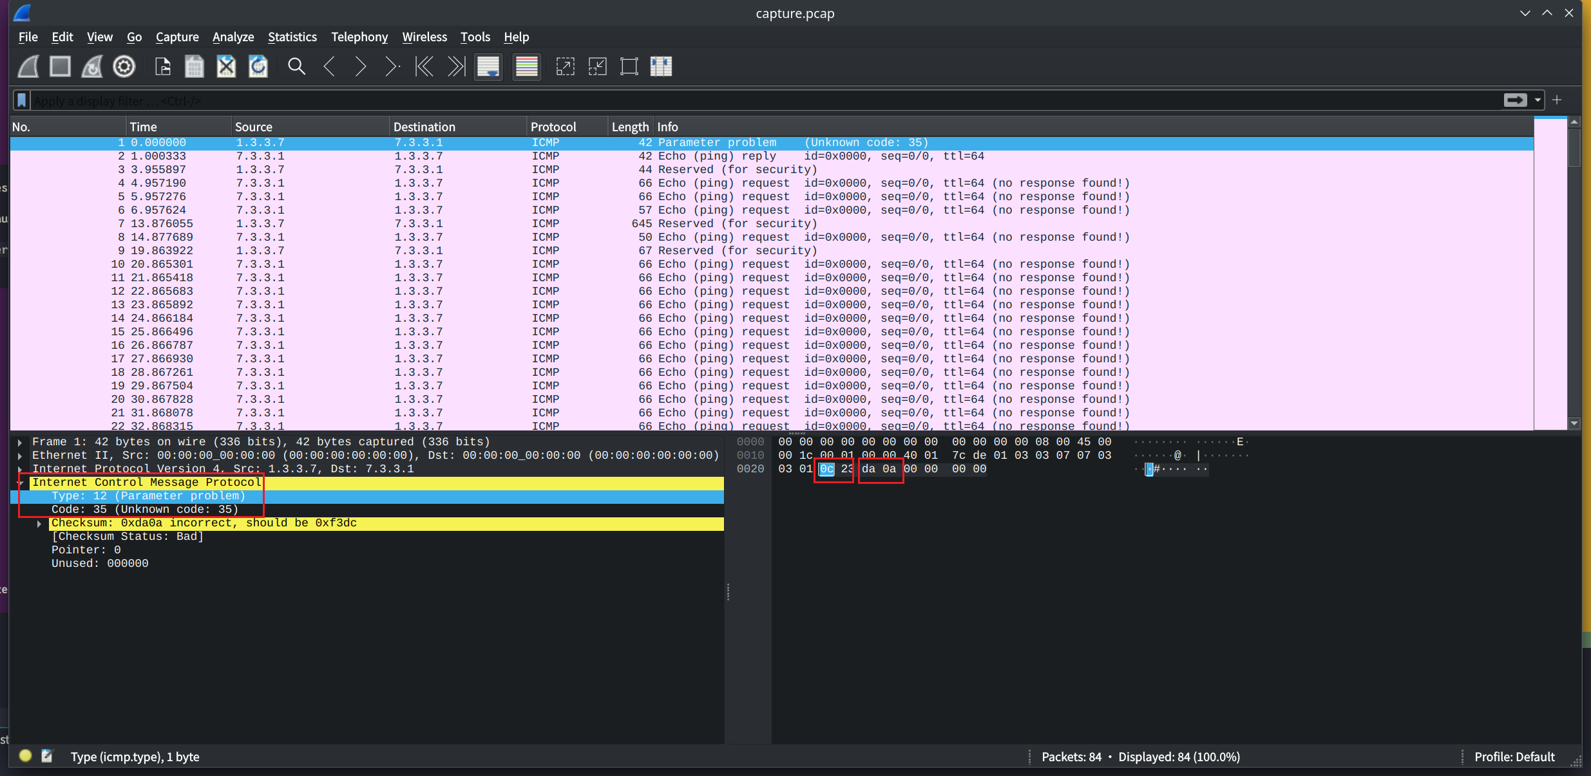Viewport: 1591px width, 776px height.
Task: Expand the Frame 1 tree item
Action: click(20, 442)
